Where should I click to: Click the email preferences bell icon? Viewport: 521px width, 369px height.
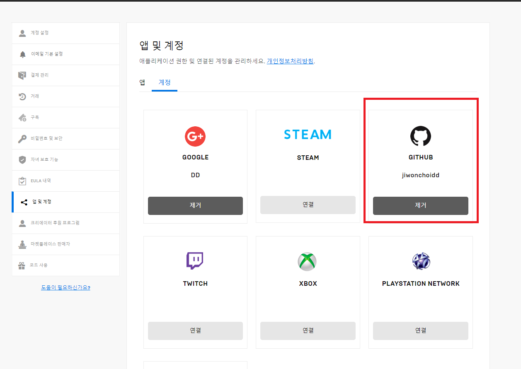click(22, 54)
